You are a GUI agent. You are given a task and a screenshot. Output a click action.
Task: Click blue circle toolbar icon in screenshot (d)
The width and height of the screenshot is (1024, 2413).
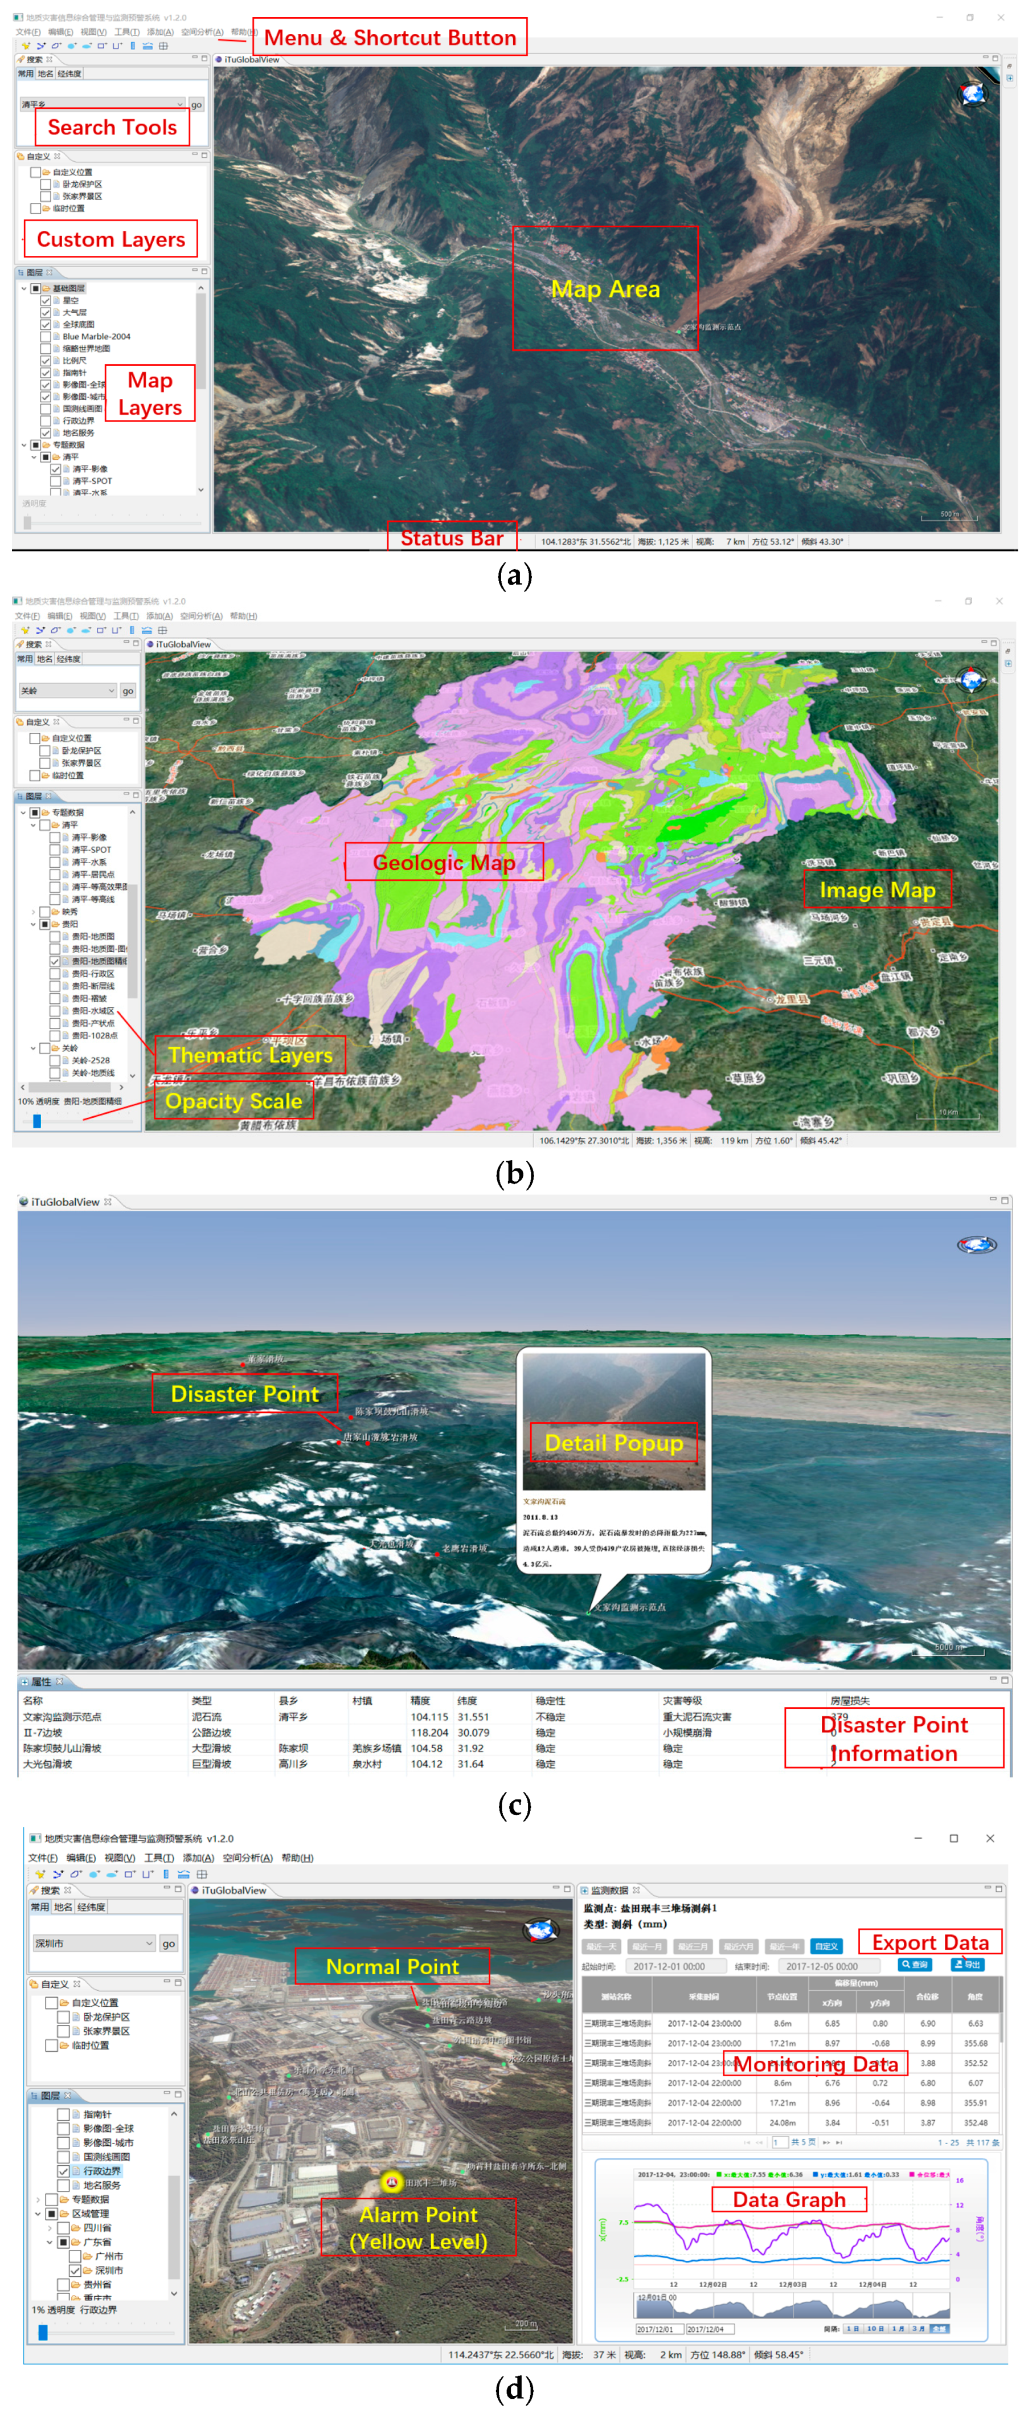point(93,1873)
